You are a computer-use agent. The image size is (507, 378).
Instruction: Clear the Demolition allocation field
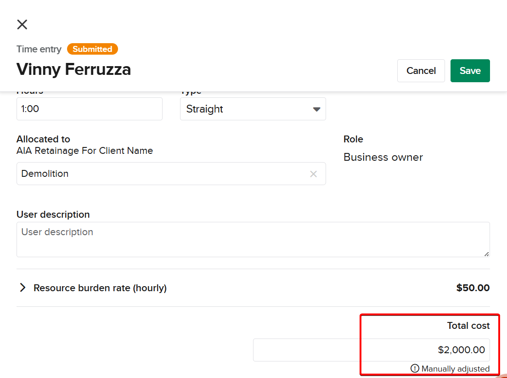(x=313, y=174)
